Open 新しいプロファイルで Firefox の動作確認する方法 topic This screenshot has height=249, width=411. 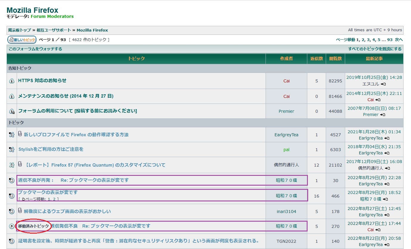(76, 135)
